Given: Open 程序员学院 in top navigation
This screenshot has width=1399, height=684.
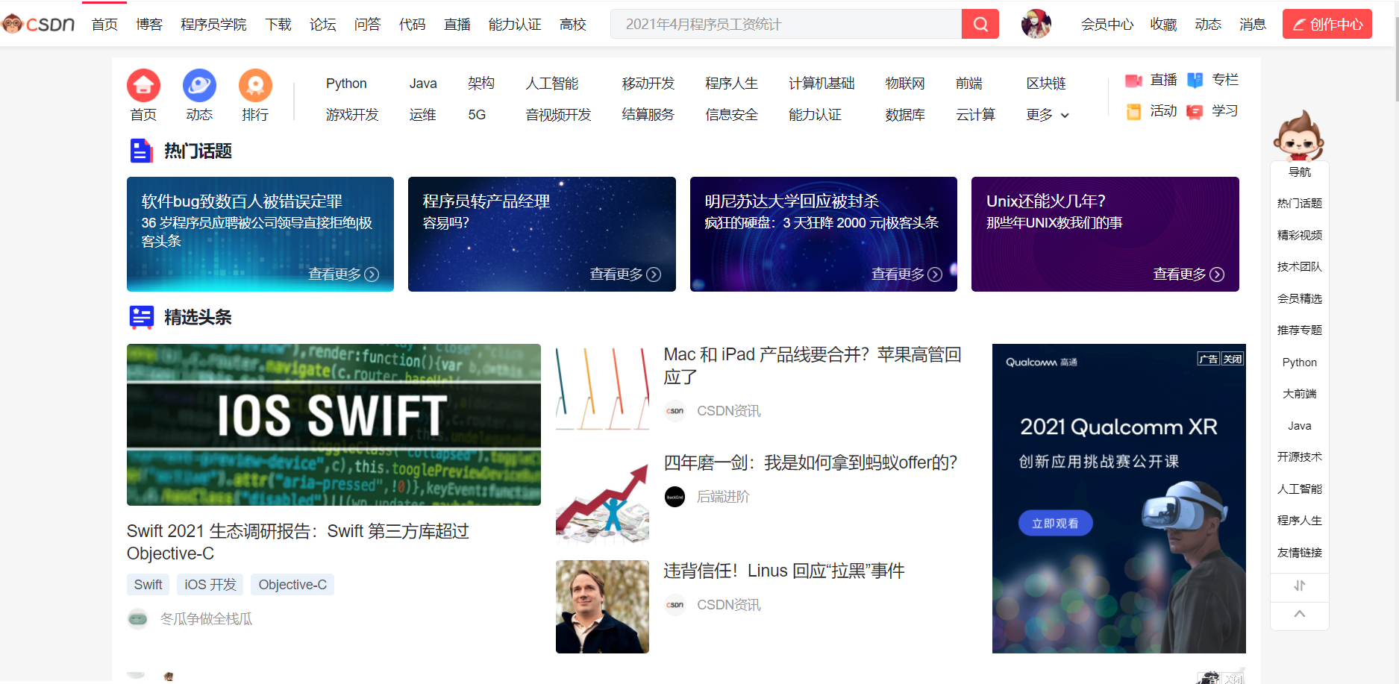Looking at the screenshot, I should (213, 25).
